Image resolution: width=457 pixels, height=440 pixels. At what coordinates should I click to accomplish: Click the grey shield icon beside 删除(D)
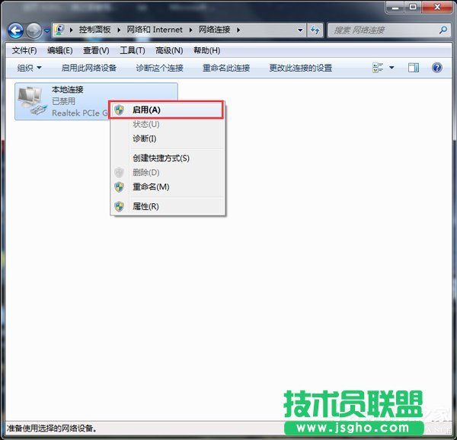pos(120,173)
